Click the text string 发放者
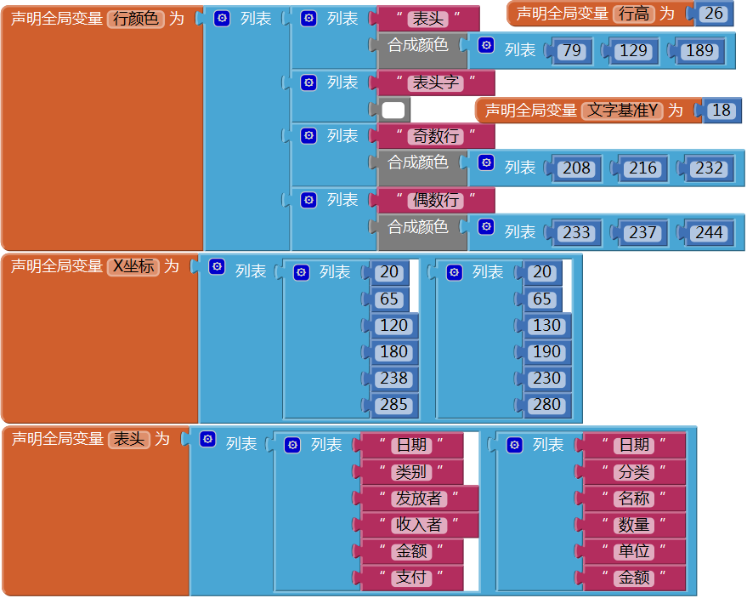 pos(419,498)
